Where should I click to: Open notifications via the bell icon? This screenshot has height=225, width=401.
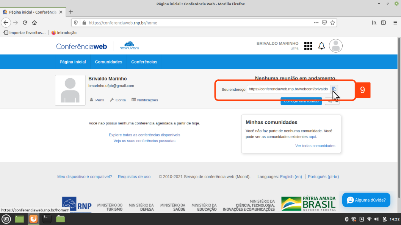(321, 46)
